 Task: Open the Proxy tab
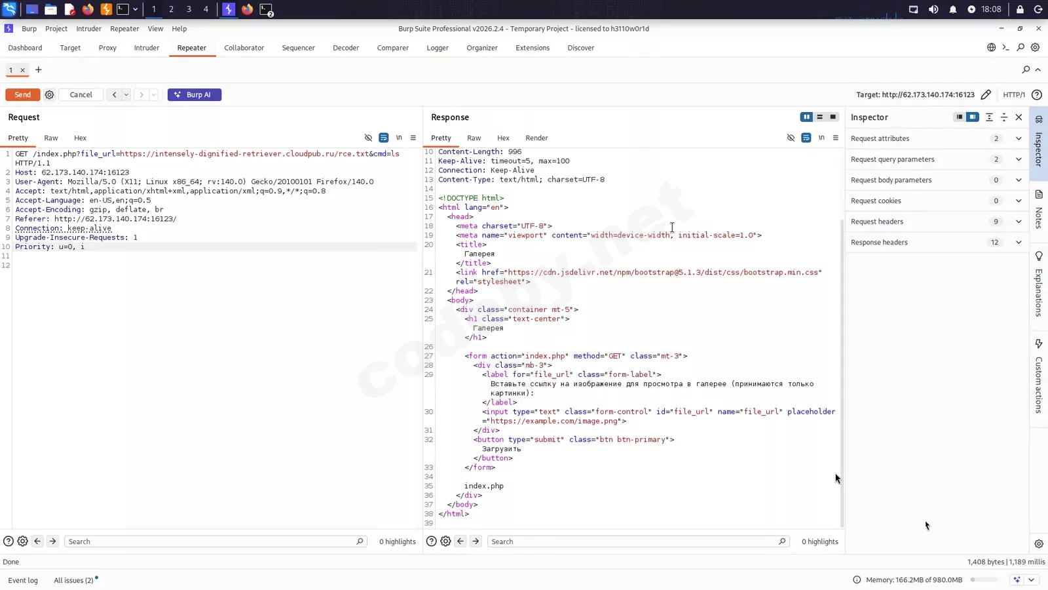coord(107,48)
